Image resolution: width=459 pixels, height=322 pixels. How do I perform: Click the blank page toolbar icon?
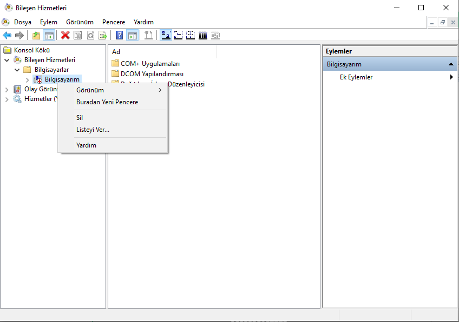pos(149,35)
